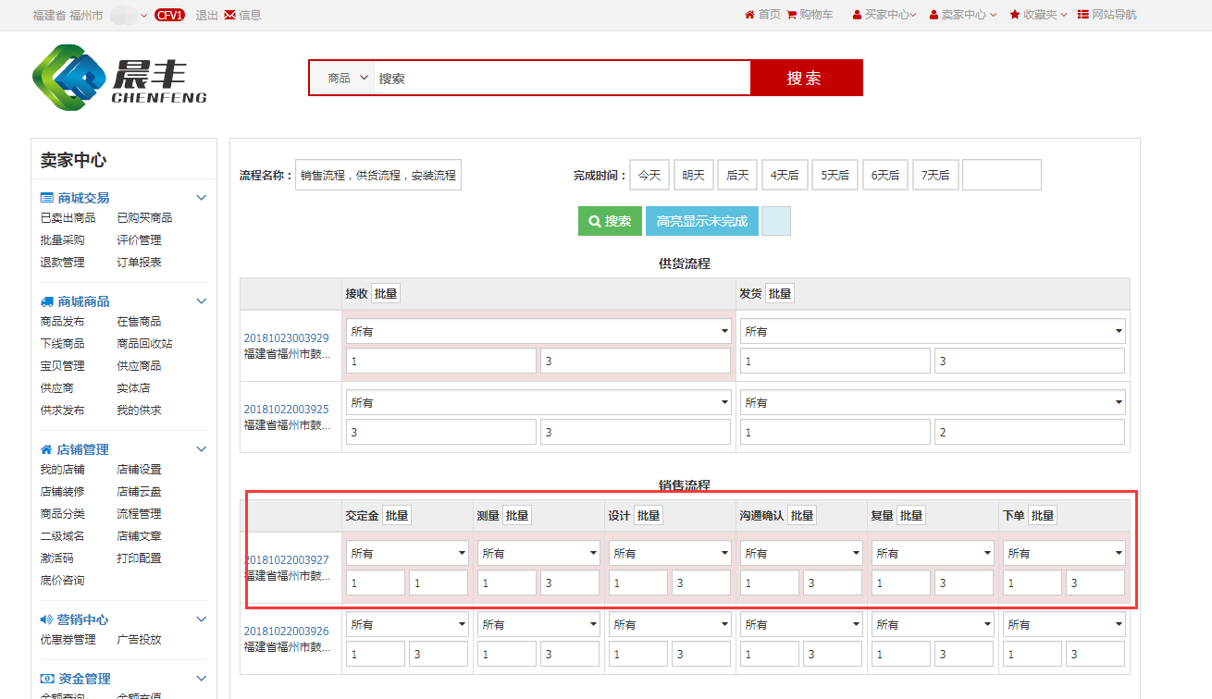Click the speaker icon beside 营销中心
The width and height of the screenshot is (1212, 699).
point(46,619)
